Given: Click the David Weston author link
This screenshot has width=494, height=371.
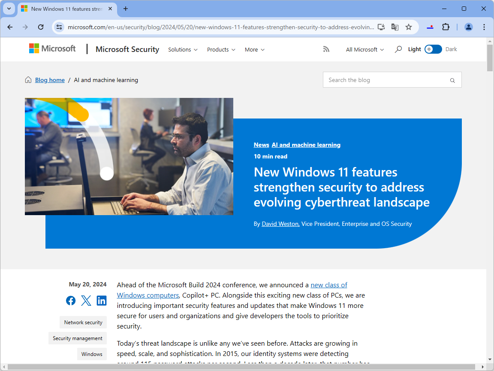Looking at the screenshot, I should (280, 224).
